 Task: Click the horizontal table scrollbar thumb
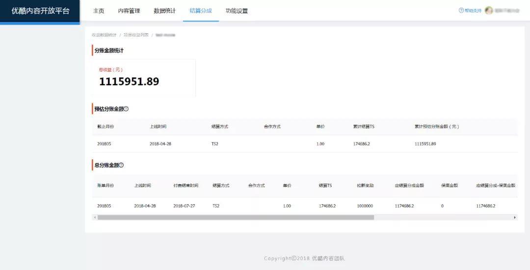tap(236, 217)
